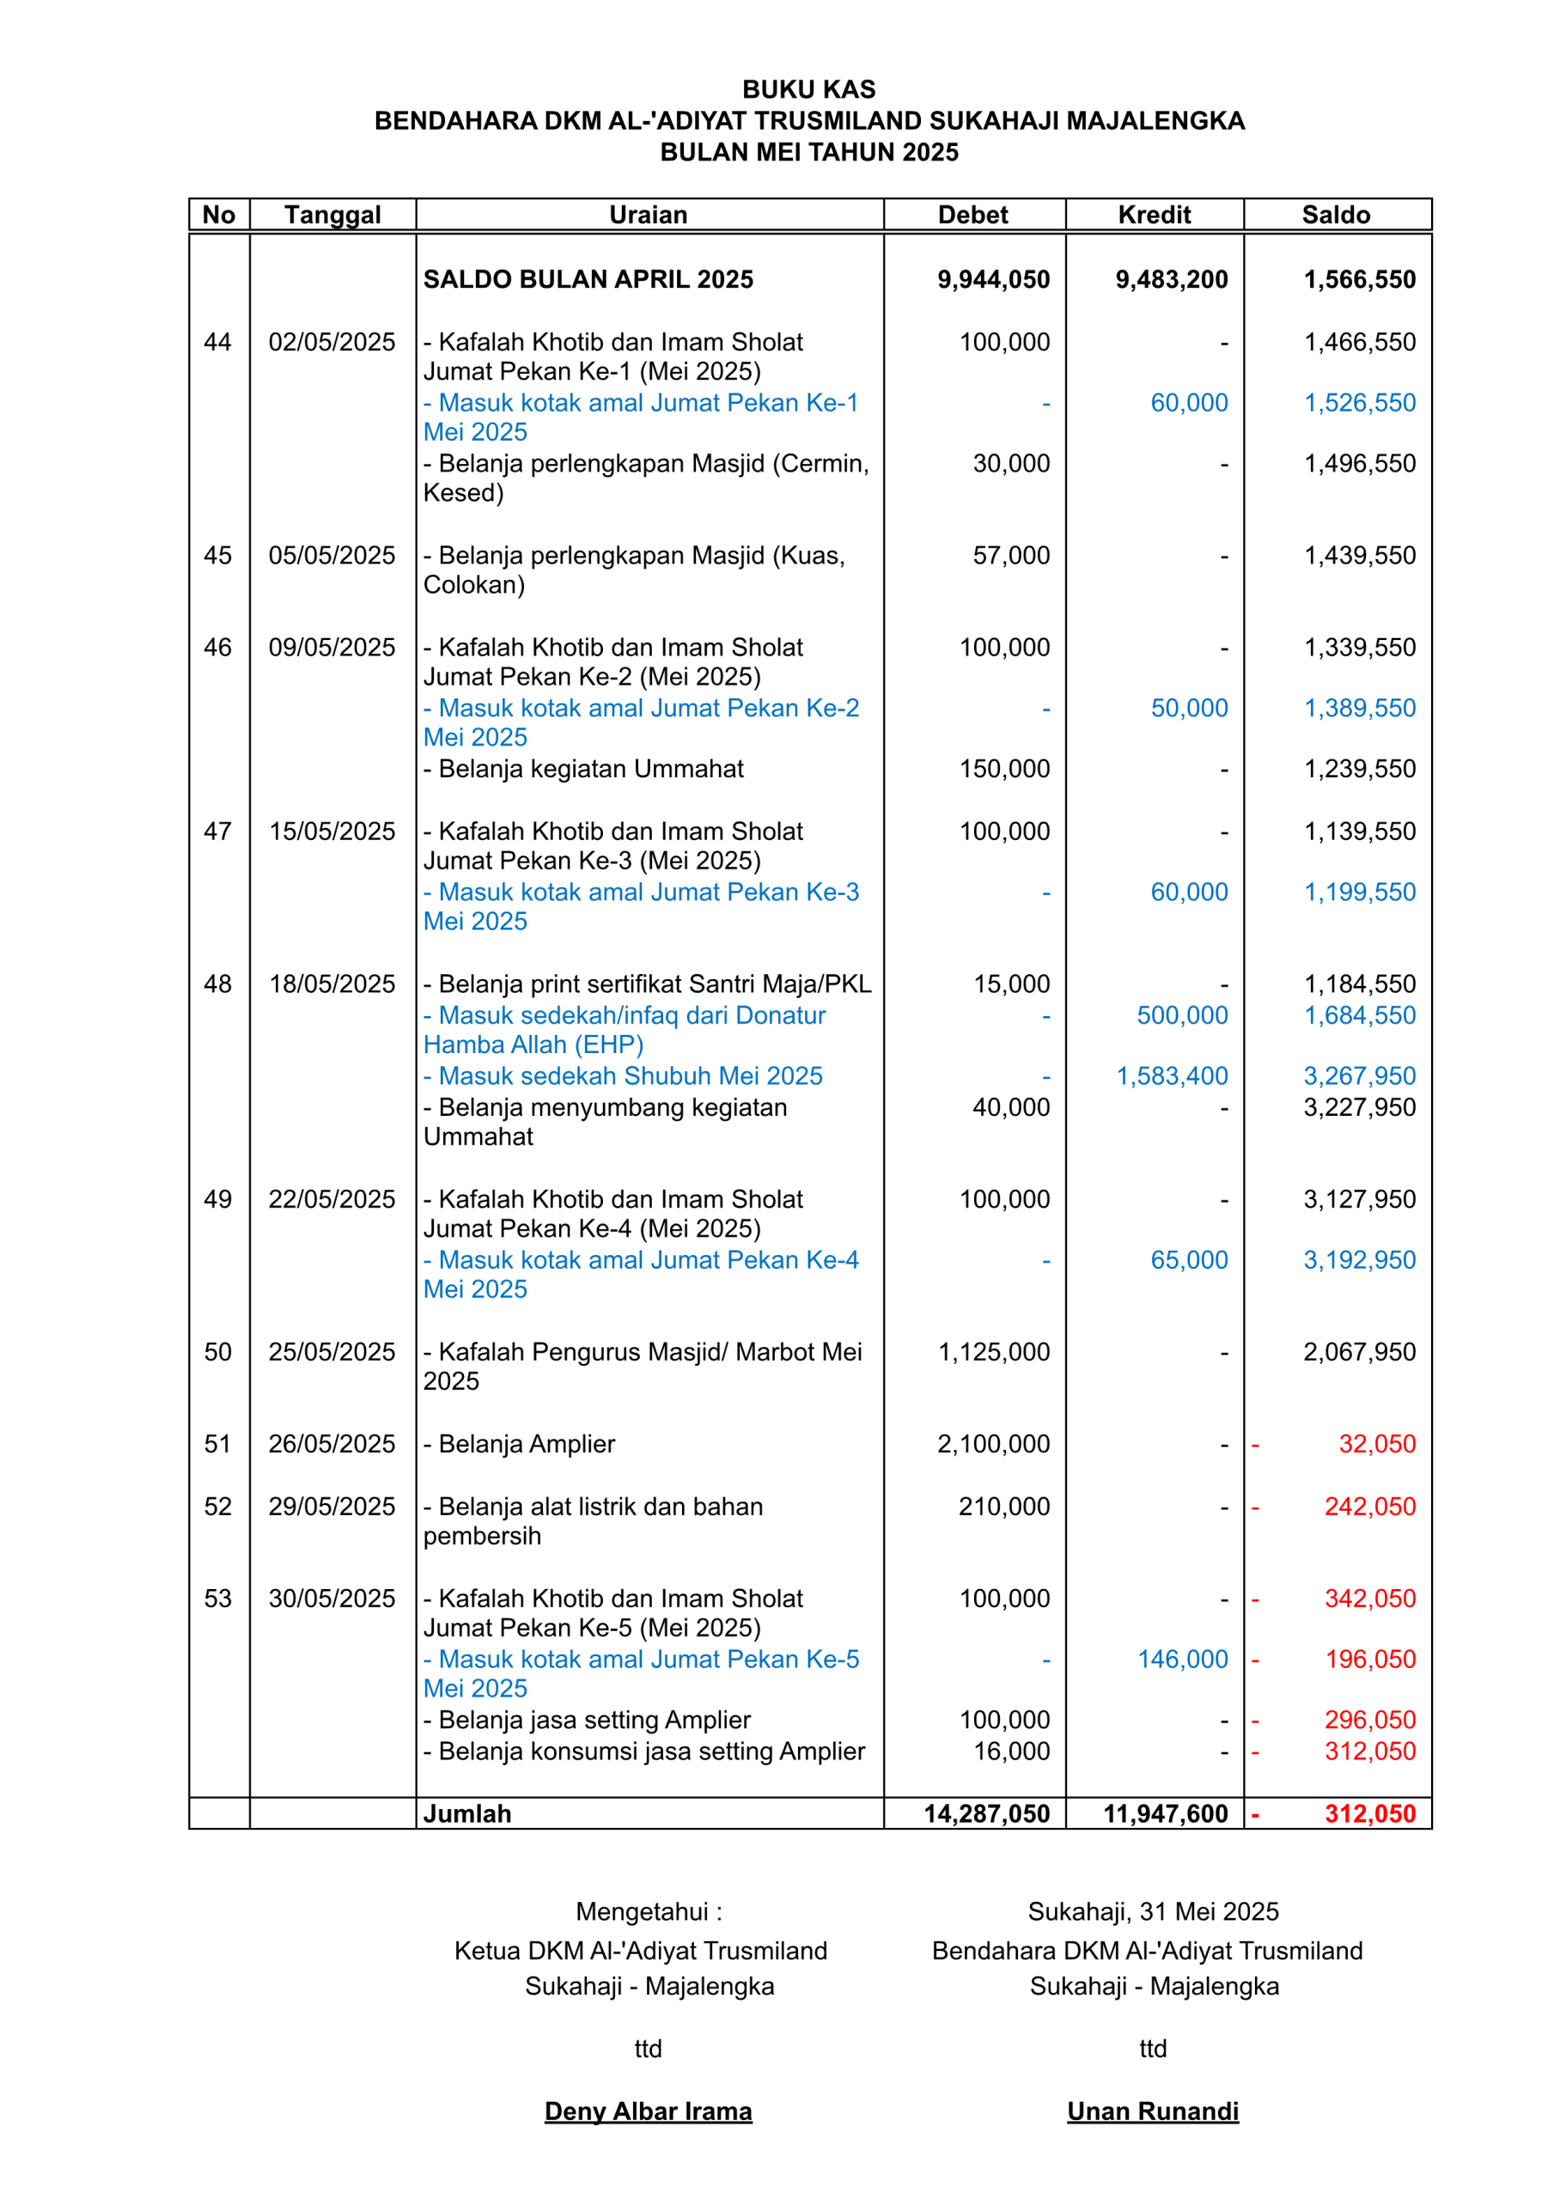Click the Uraian column header

point(648,215)
